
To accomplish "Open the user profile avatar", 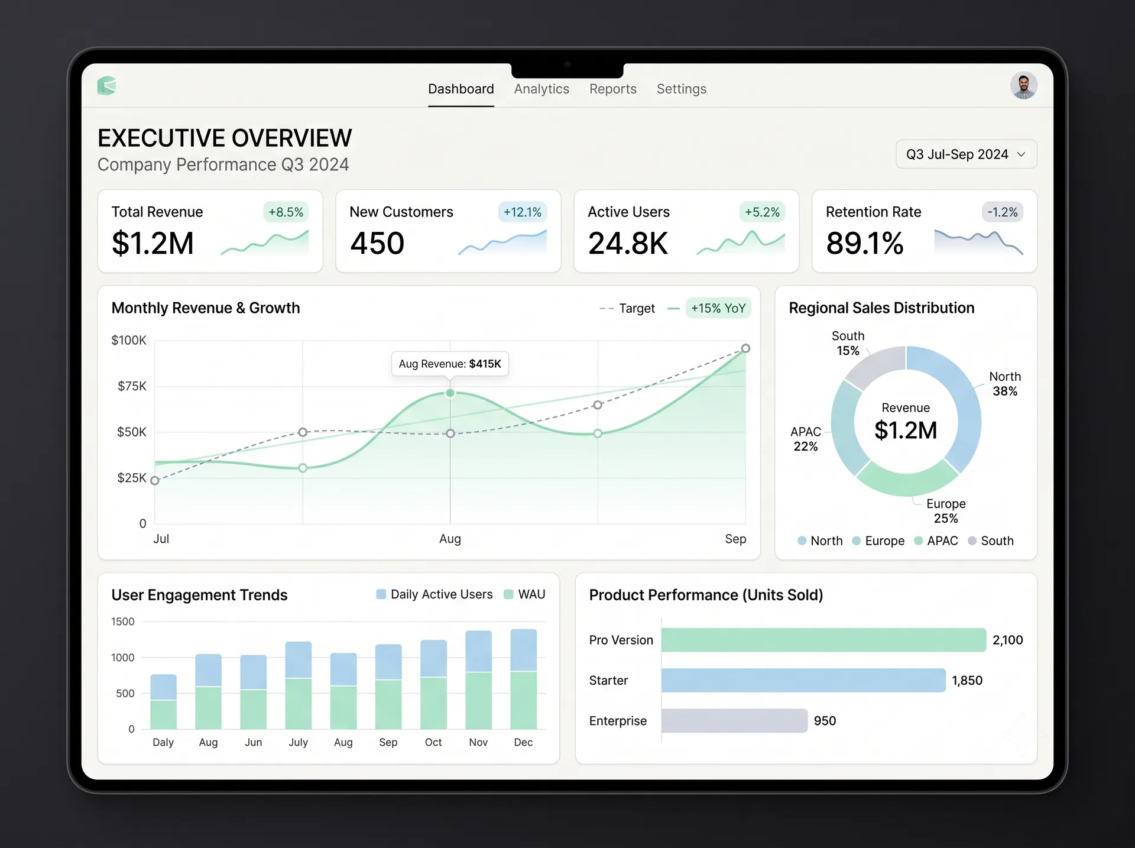I will (x=1024, y=86).
